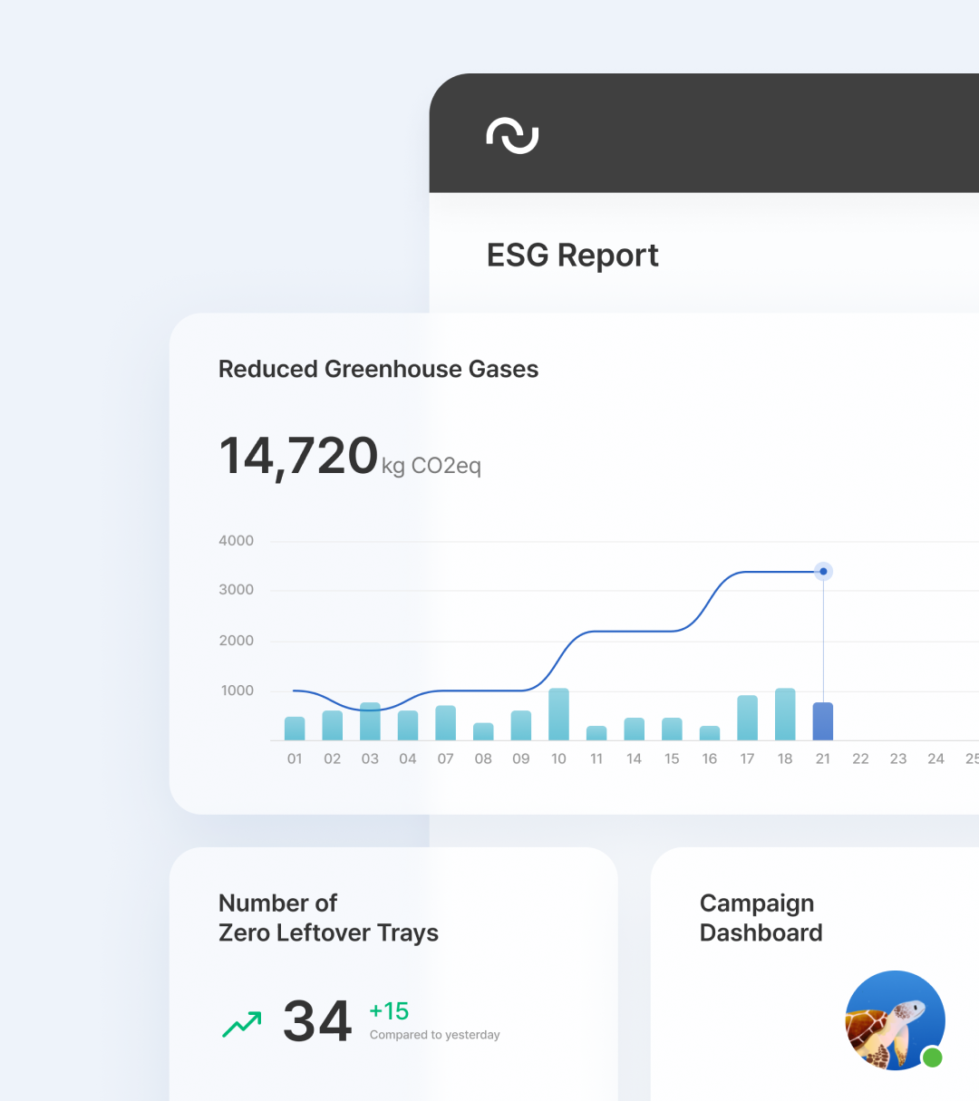Click the dark blue bar for day 21

823,721
